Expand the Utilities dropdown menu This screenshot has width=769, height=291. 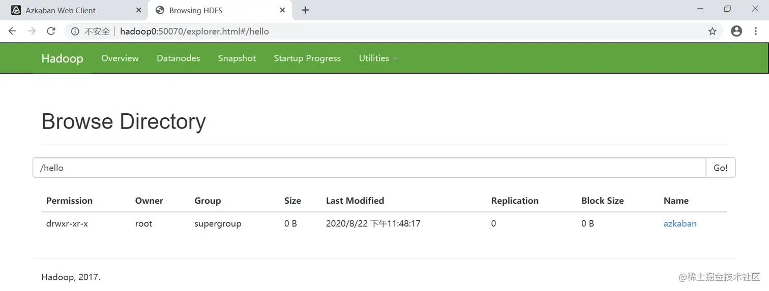pos(378,58)
